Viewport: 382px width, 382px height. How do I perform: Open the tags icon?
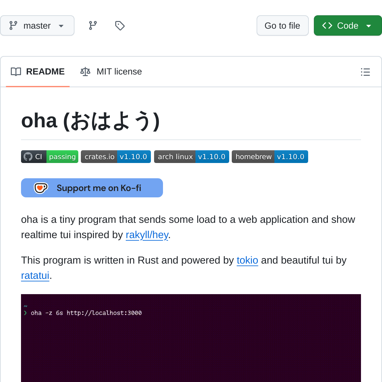(120, 25)
